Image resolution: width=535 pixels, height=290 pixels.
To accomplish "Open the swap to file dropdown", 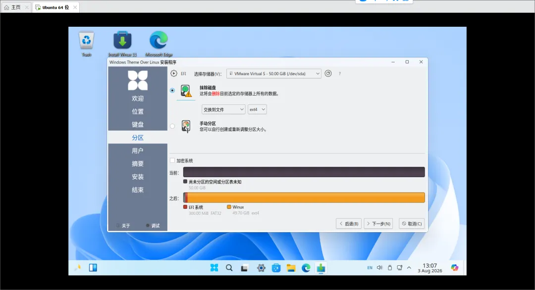I will 223,109.
